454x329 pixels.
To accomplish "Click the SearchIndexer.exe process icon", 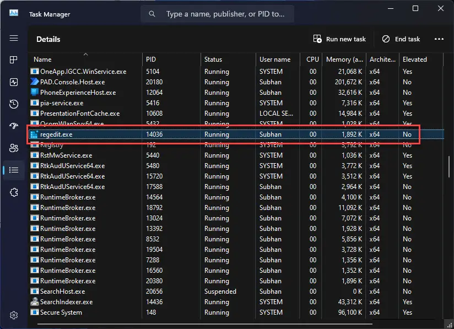I will pyautogui.click(x=35, y=302).
